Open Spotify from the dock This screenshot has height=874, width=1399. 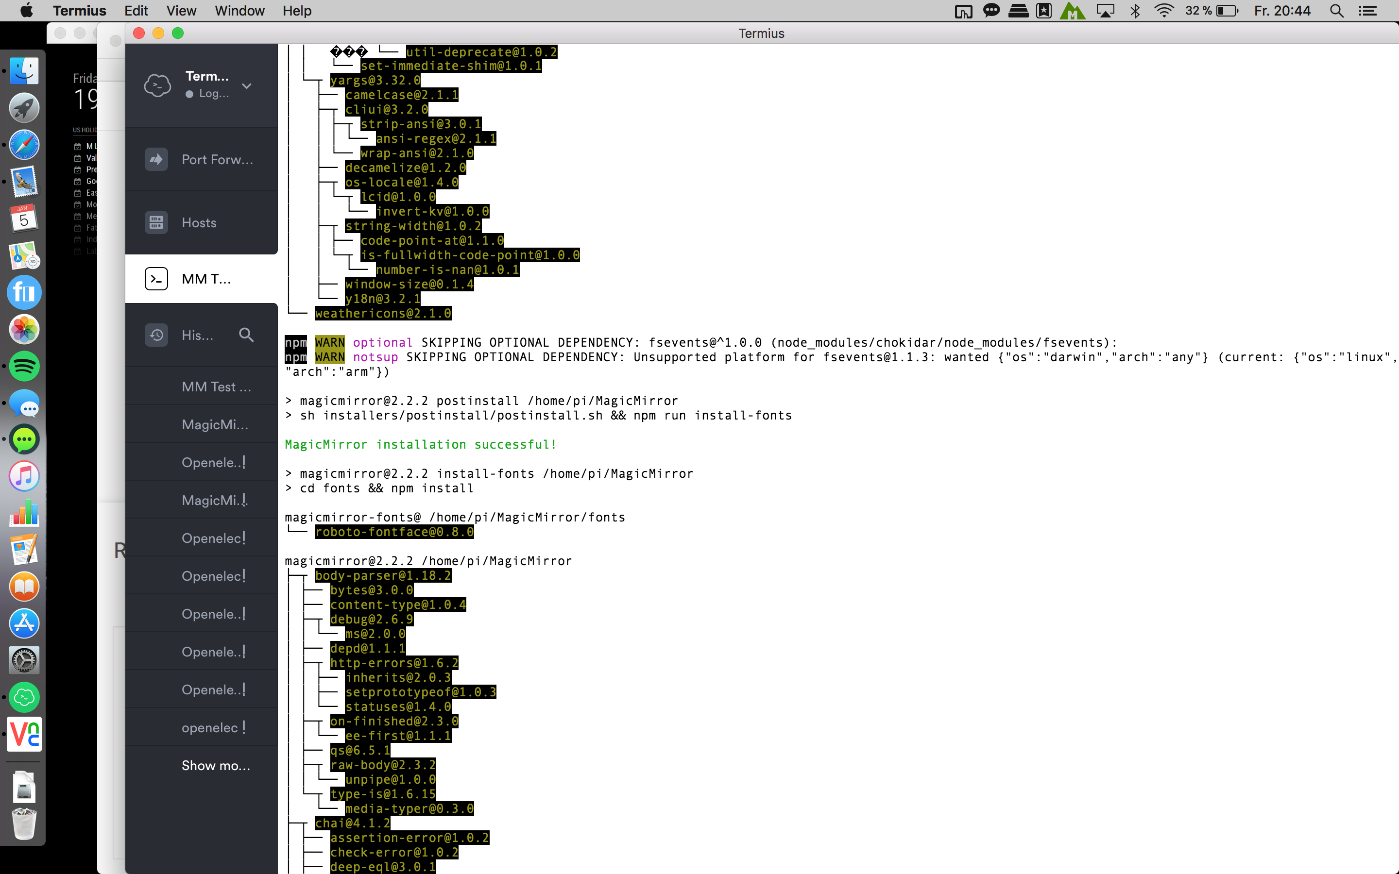[24, 367]
